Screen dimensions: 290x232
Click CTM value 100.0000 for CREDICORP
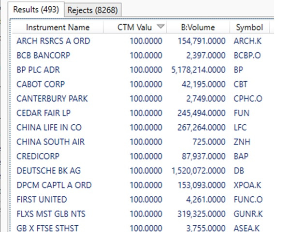point(146,156)
